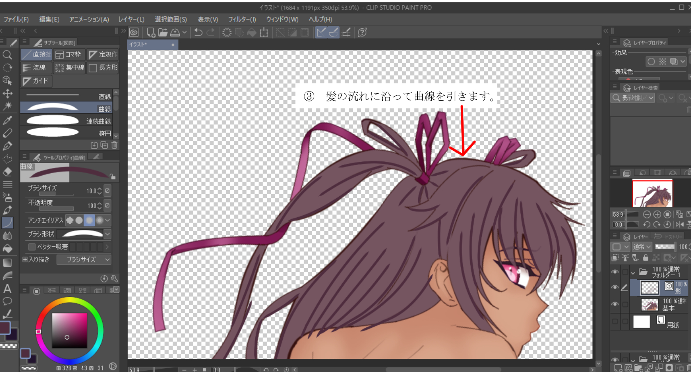This screenshot has width=691, height=372.
Task: Toggle the snap to ruler icon
Action: [x=321, y=32]
